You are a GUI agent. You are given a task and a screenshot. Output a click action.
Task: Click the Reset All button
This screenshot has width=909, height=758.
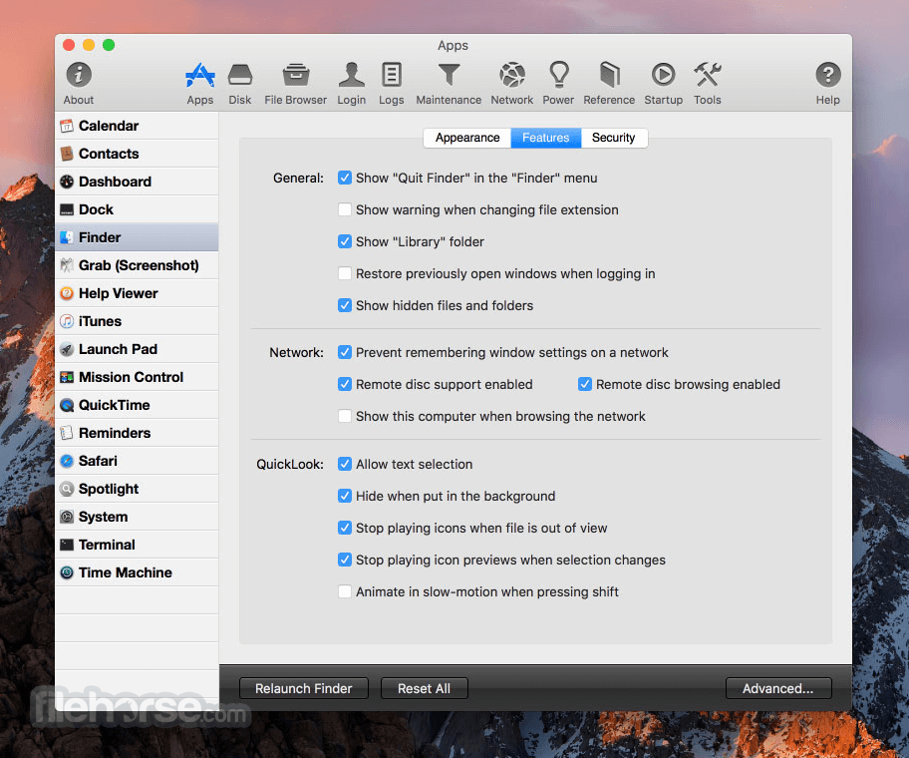point(424,688)
